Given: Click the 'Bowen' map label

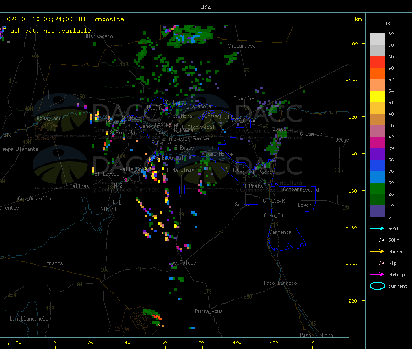Looking at the screenshot, I should pos(304,205).
